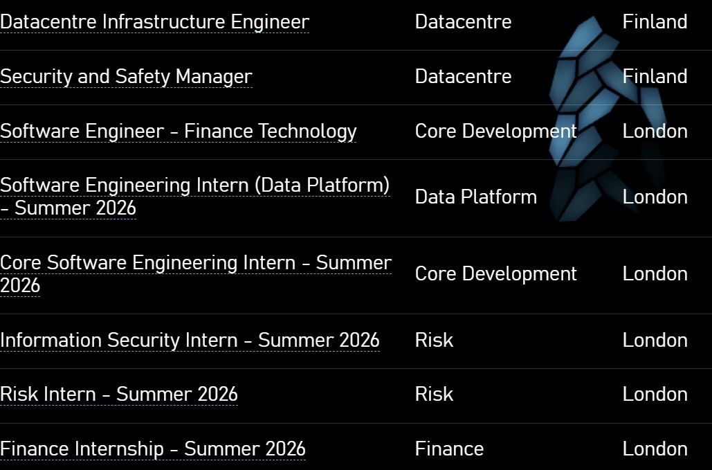This screenshot has height=470, width=712.
Task: Click the Data Platform department cell
Action: [x=475, y=197]
